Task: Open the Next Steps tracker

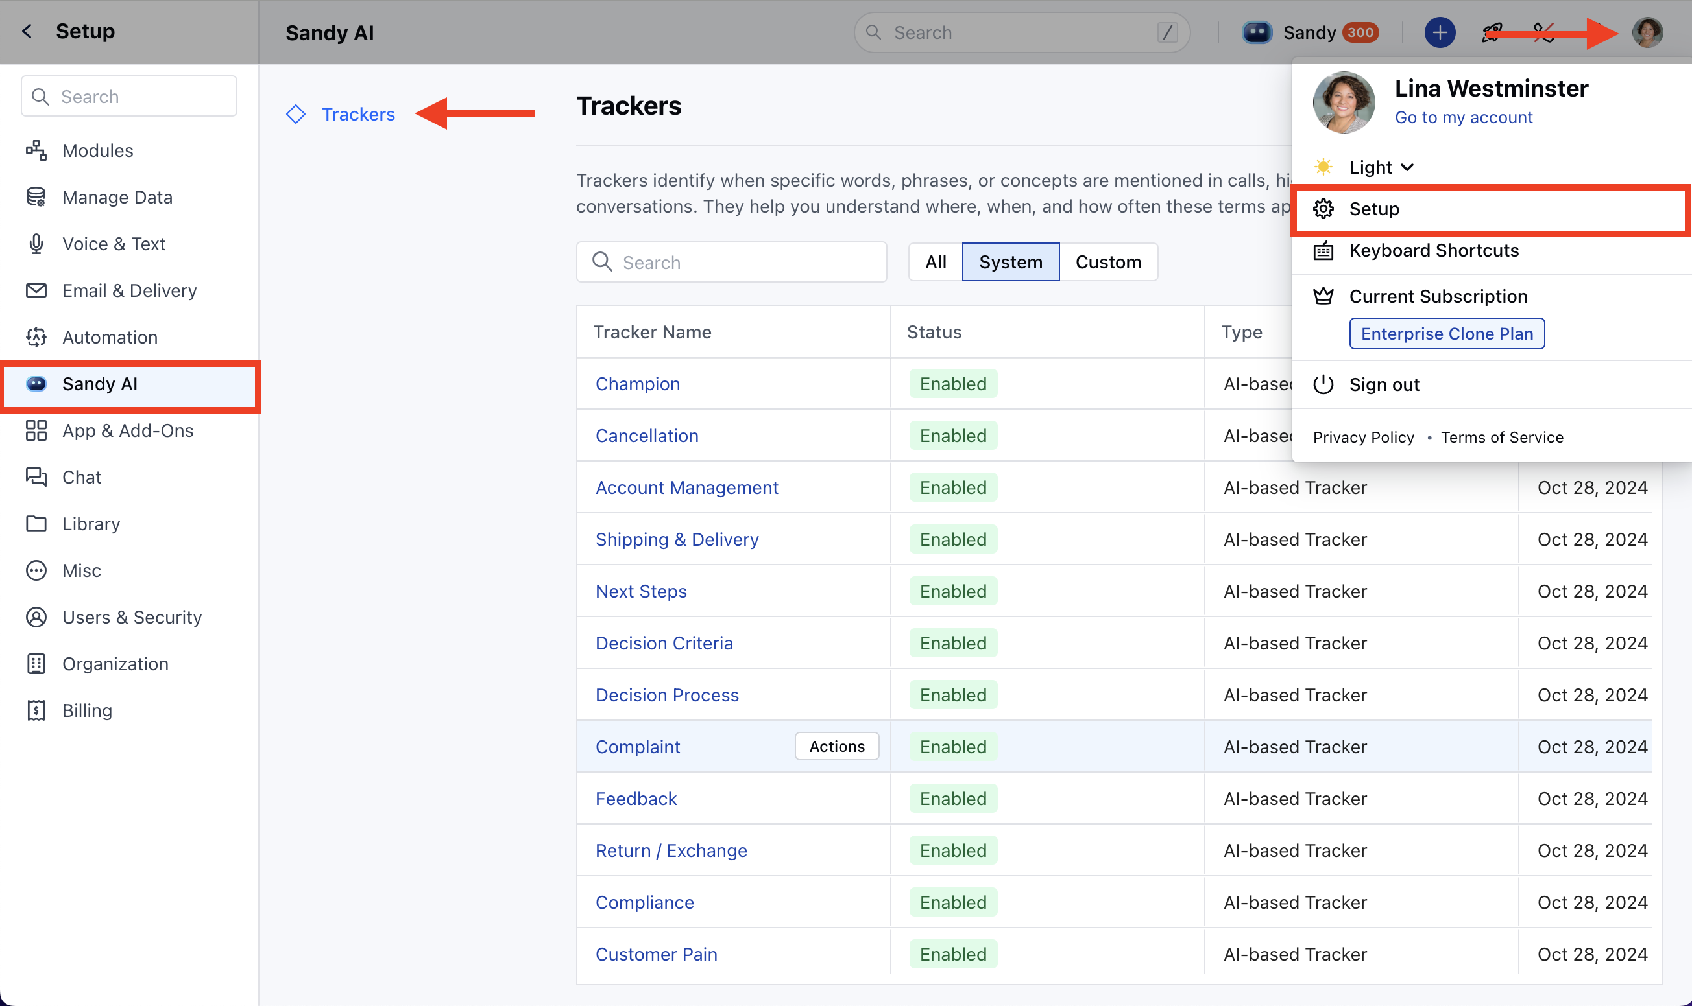Action: click(x=640, y=591)
